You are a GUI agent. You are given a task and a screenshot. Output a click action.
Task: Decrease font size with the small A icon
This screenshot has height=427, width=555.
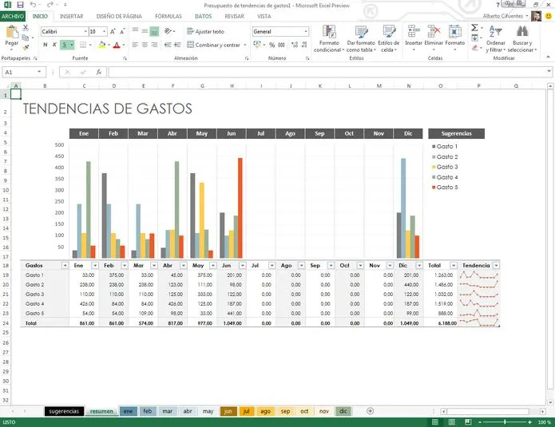click(122, 31)
